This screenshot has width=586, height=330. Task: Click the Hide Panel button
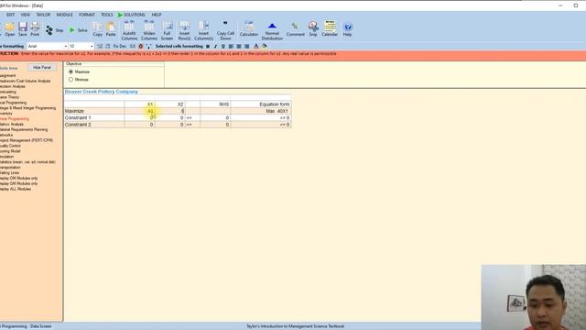click(x=42, y=67)
